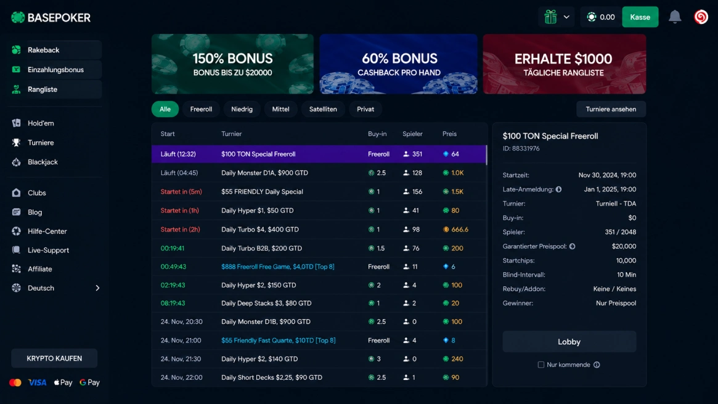Open the gift rewards icon

click(550, 17)
